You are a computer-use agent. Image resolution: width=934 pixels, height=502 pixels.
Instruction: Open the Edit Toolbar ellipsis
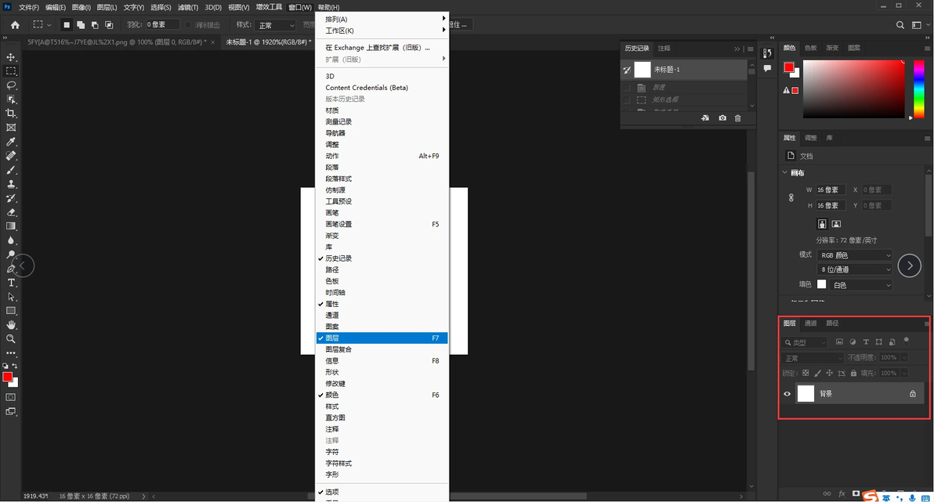tap(11, 352)
